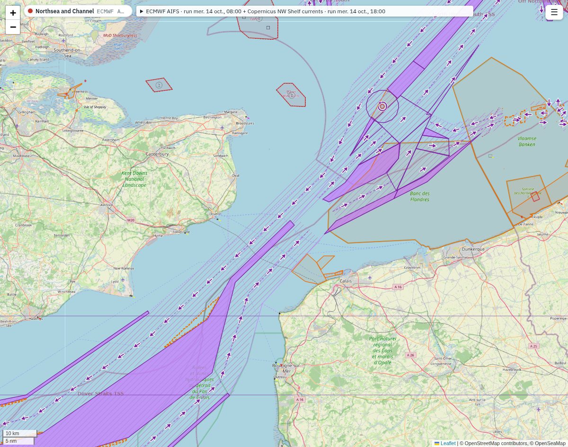568x447 pixels.
Task: Click the circular roundabout marker in the TSS
Action: click(x=382, y=106)
